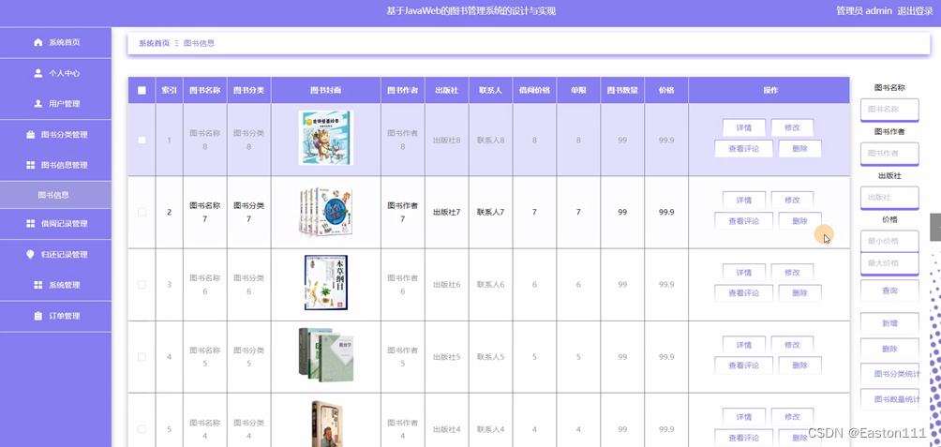Check the checkbox for row 图书名称6
Image resolution: width=941 pixels, height=447 pixels.
click(142, 284)
